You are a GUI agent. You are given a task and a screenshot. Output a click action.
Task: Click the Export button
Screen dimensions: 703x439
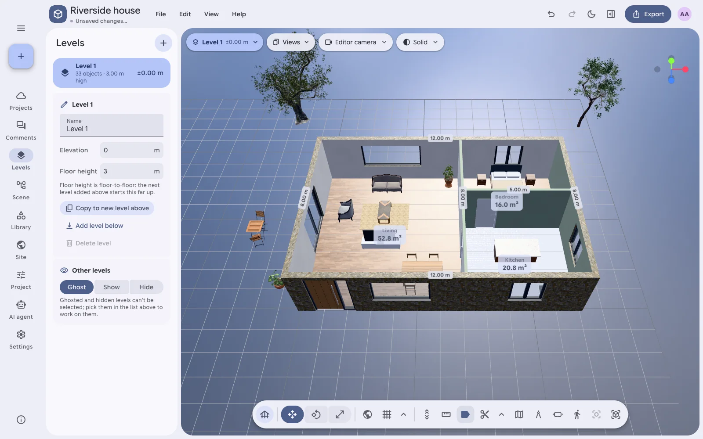648,14
